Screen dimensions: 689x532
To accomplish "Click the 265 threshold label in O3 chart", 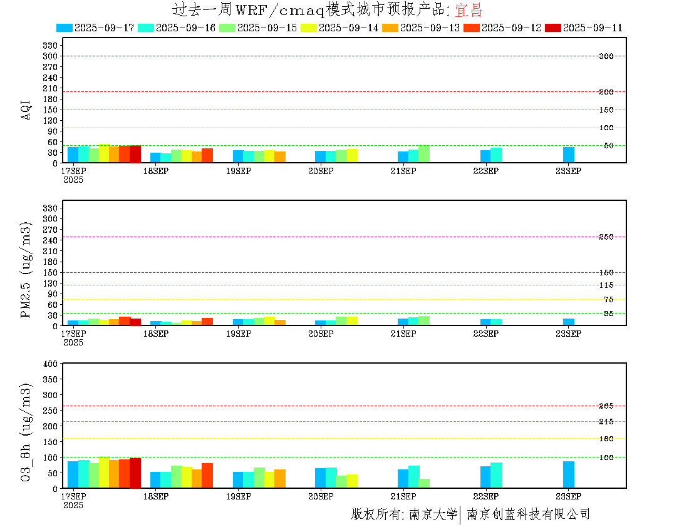I will tap(606, 406).
